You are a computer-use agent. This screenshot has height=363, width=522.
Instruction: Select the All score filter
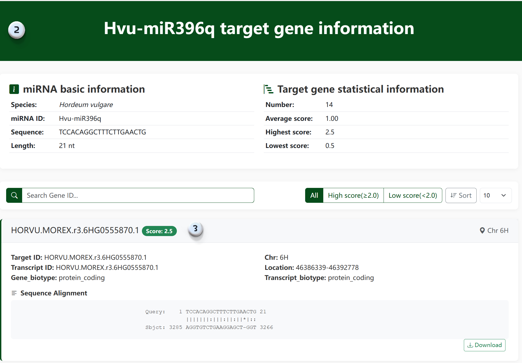[314, 195]
